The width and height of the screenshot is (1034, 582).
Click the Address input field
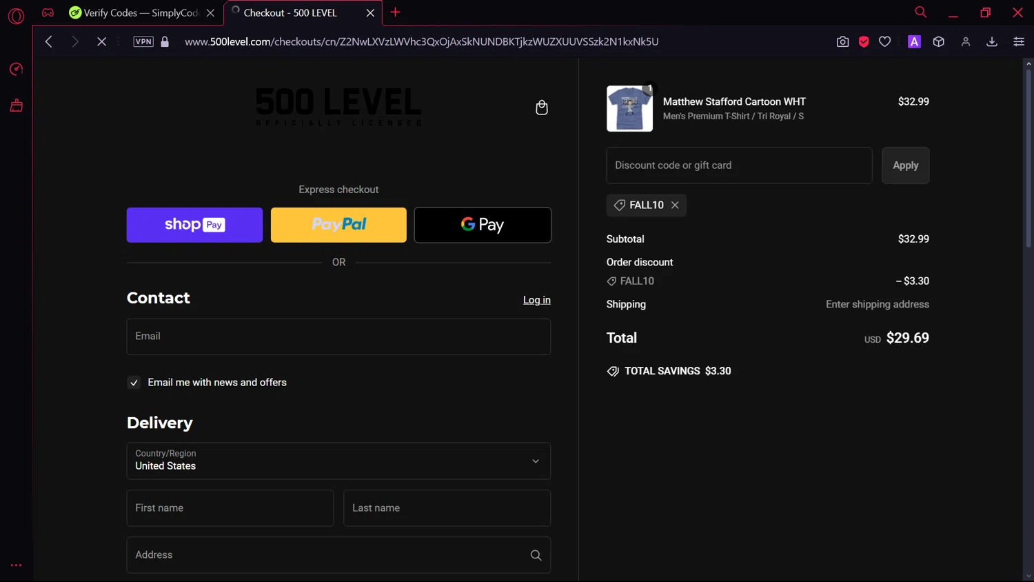(338, 555)
